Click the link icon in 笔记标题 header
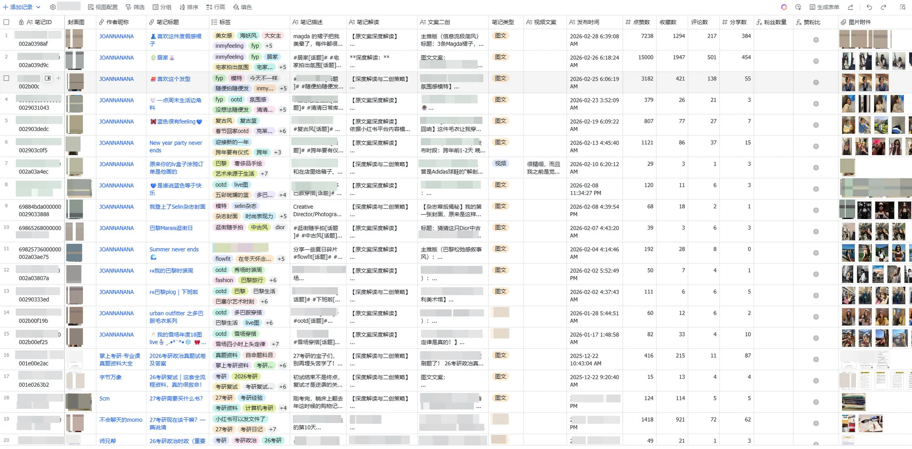 coord(151,22)
